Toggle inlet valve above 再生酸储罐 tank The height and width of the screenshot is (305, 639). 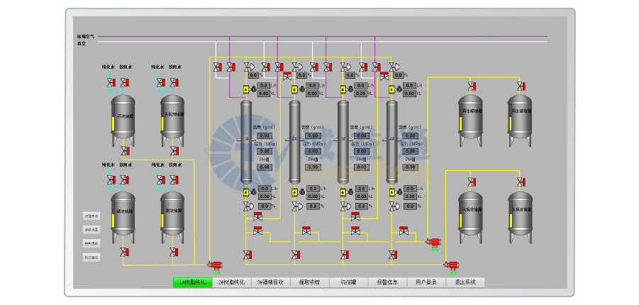coord(472,87)
